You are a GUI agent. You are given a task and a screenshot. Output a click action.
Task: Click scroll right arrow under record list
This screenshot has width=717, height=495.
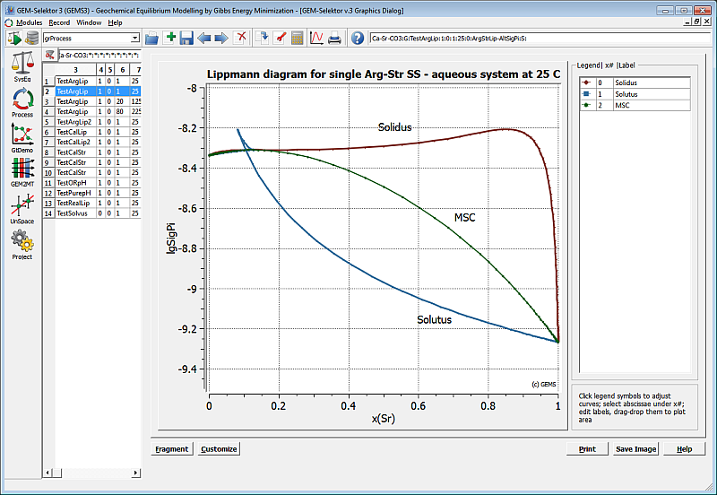click(136, 473)
